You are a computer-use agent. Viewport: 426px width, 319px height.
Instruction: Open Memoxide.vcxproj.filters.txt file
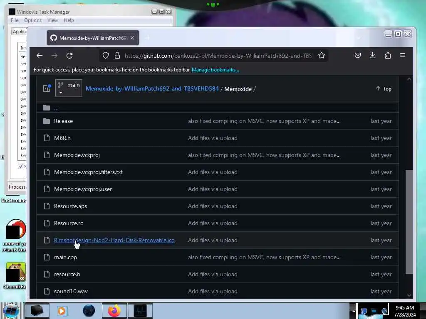(x=88, y=172)
